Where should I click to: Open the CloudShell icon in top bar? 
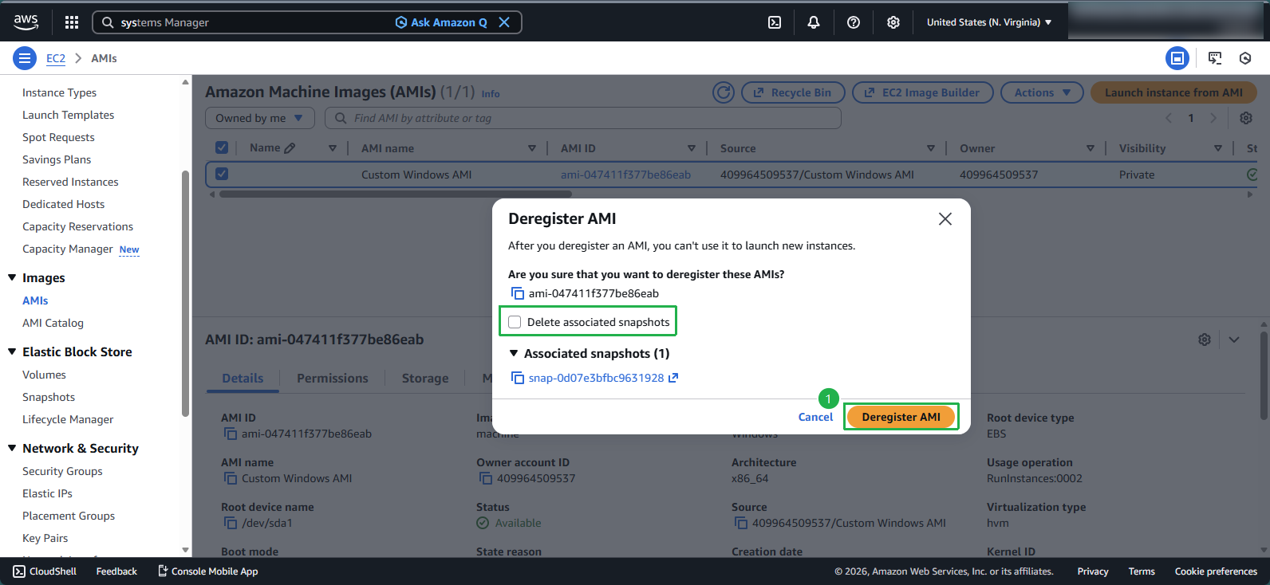775,22
